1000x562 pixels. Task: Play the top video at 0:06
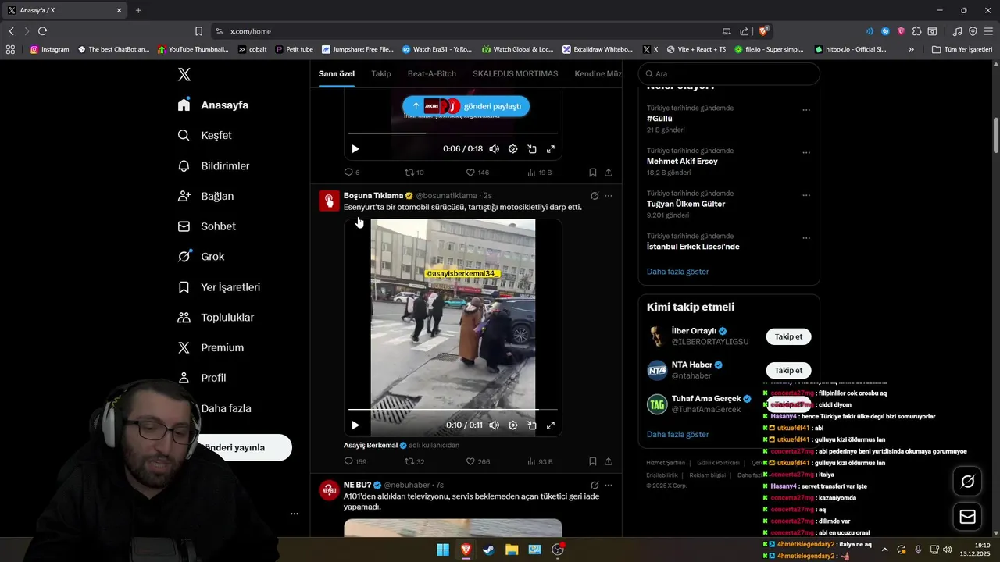tap(355, 148)
